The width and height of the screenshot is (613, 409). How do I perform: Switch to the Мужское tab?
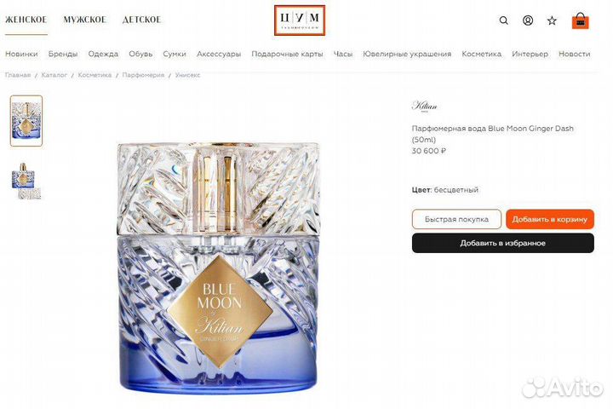(x=85, y=20)
